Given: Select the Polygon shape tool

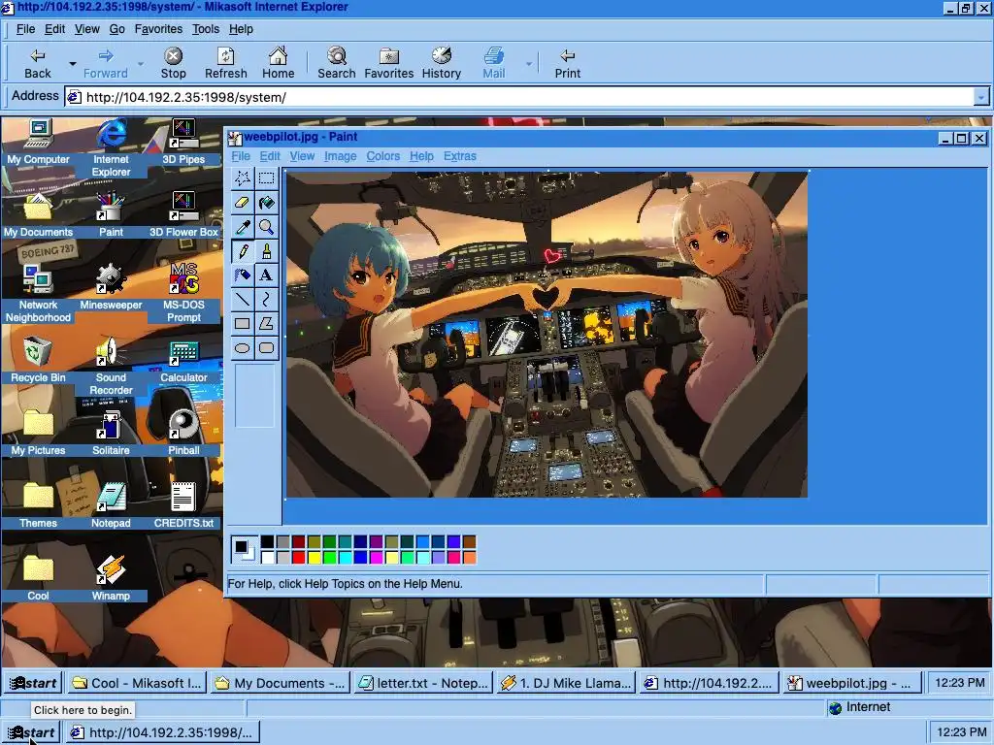Looking at the screenshot, I should point(267,324).
